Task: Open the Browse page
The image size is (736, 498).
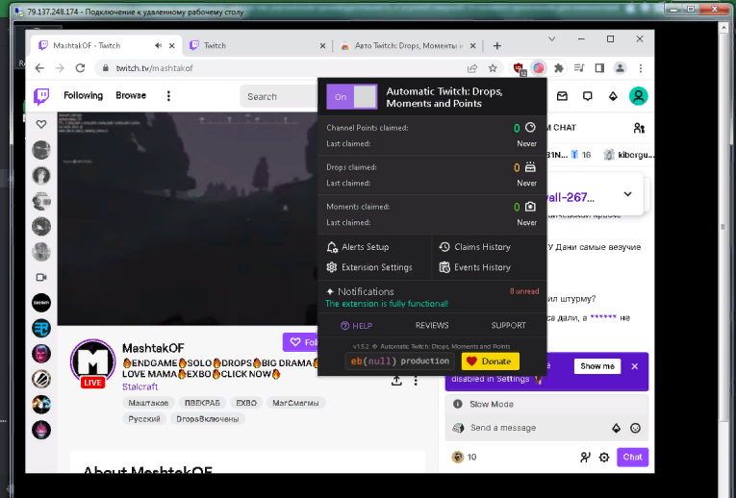Action: [x=131, y=96]
